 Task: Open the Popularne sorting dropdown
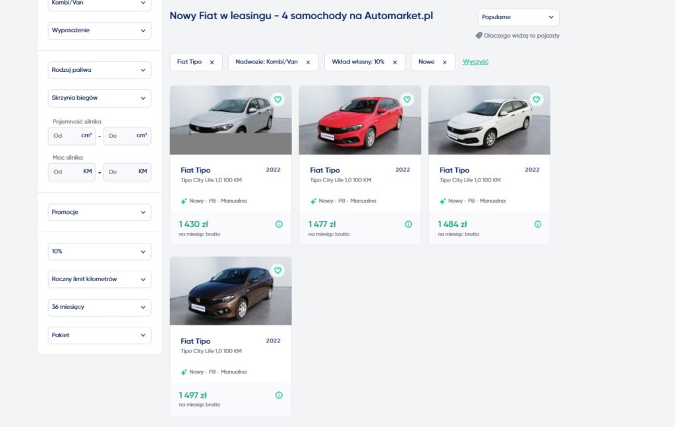(x=518, y=17)
